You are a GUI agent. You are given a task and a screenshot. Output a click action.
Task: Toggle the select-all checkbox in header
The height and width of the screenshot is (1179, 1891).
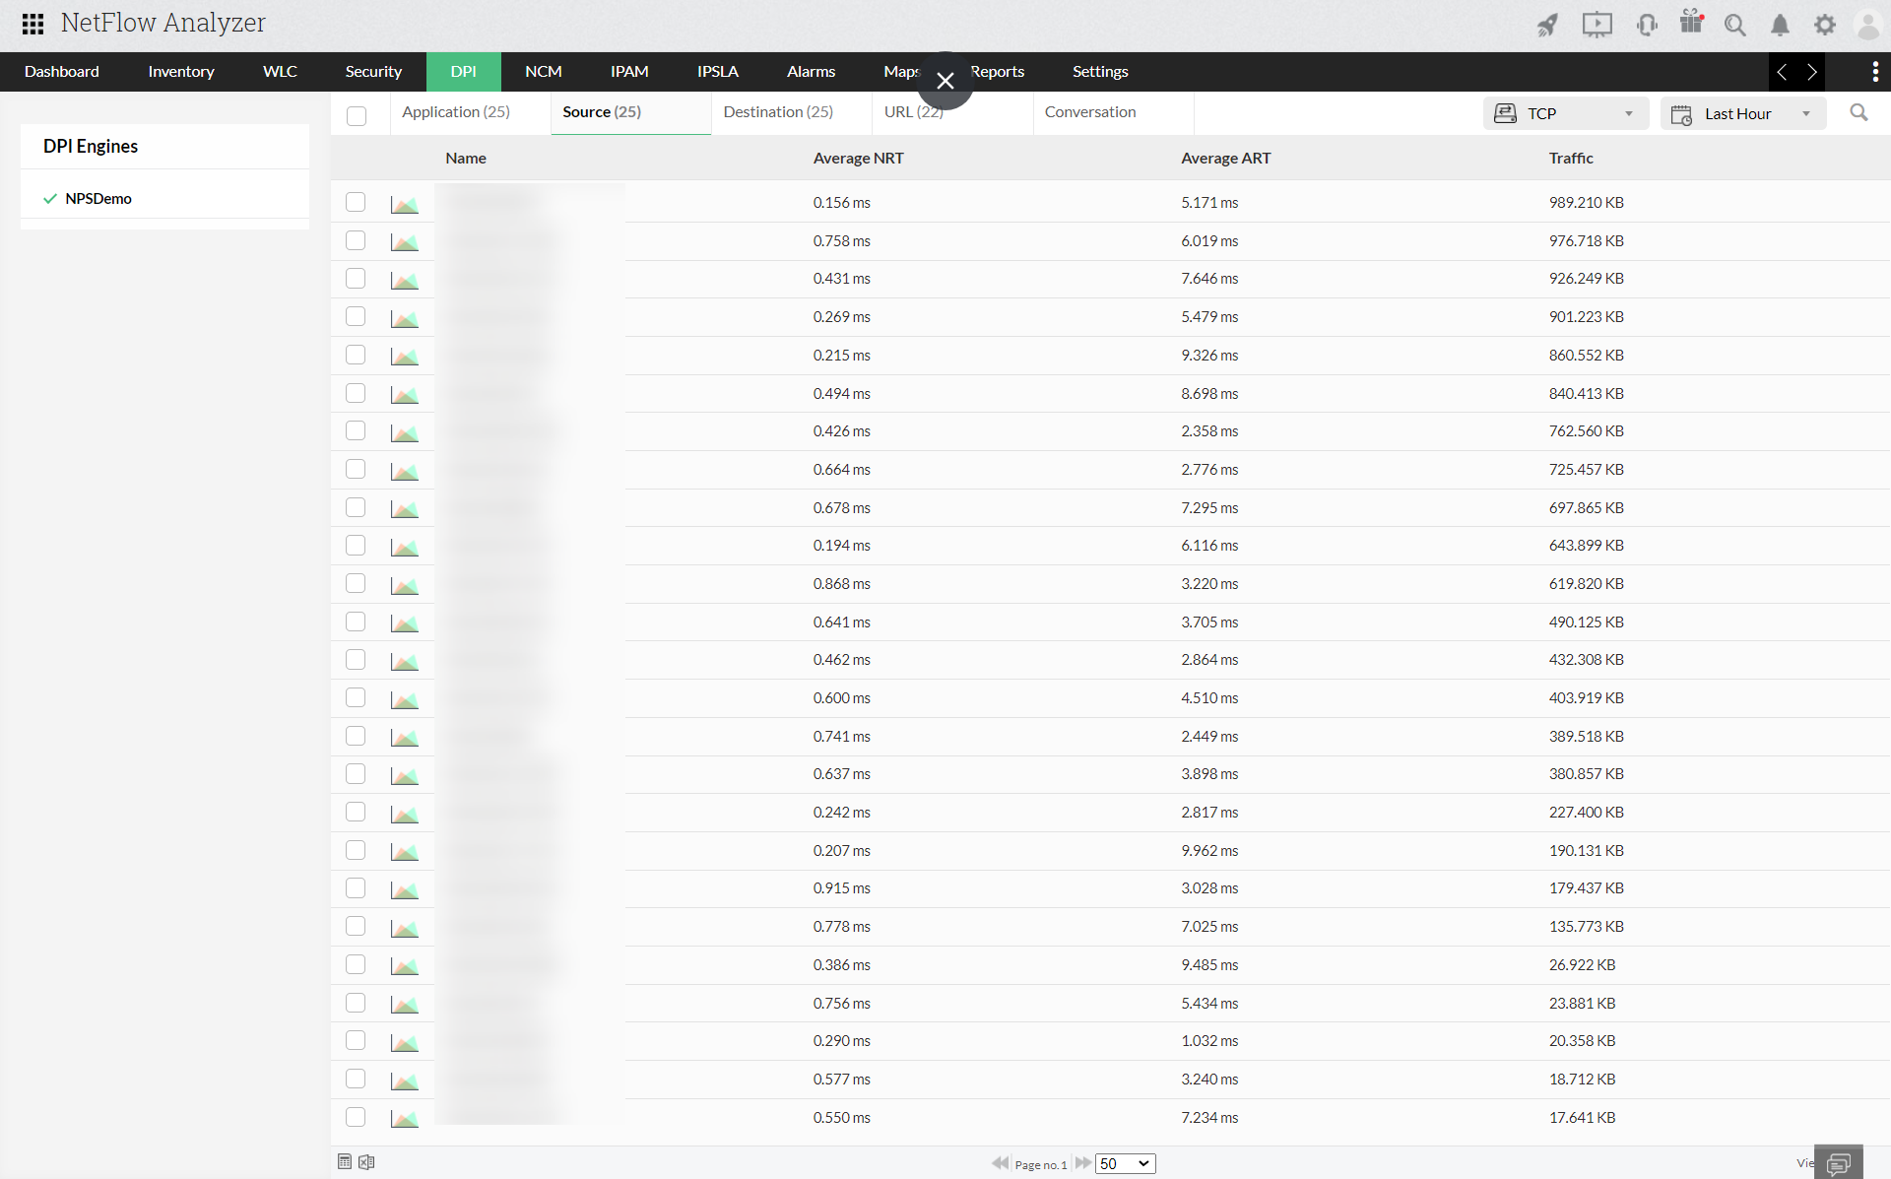point(357,116)
